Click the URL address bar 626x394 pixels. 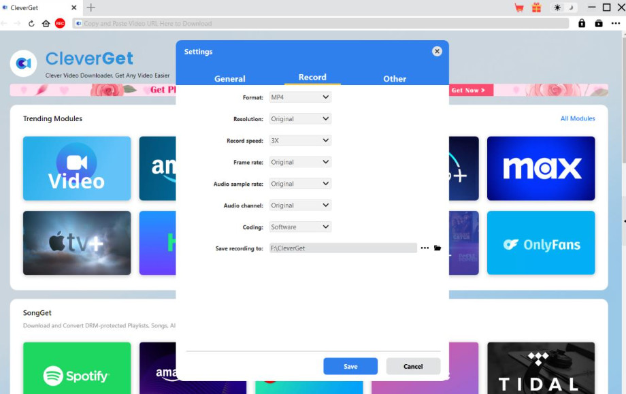click(320, 24)
